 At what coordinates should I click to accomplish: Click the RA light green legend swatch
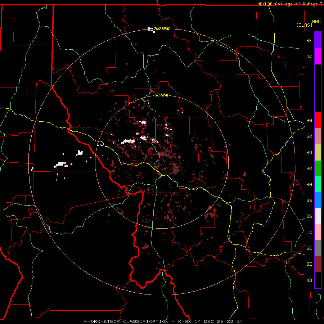point(318,184)
